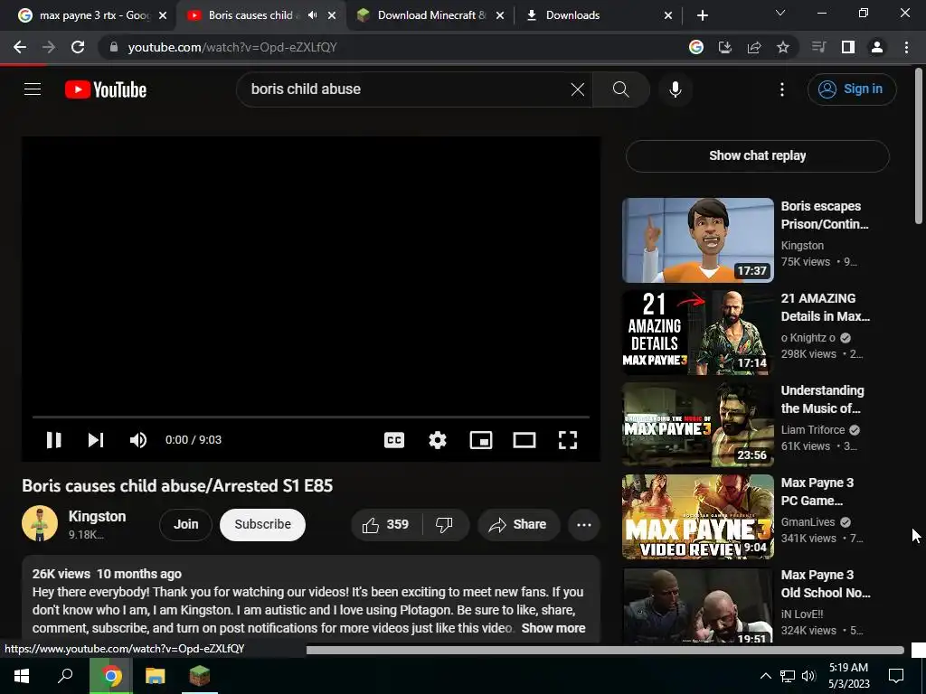Enter fullscreen mode

(x=568, y=440)
